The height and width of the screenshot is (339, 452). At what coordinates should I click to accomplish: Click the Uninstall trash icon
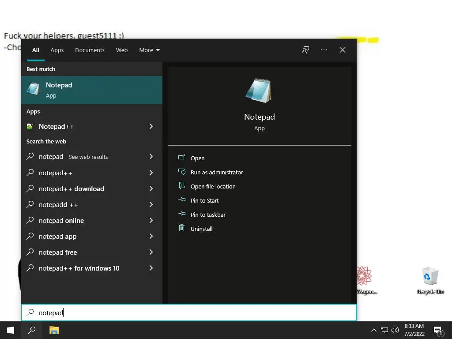tap(181, 228)
